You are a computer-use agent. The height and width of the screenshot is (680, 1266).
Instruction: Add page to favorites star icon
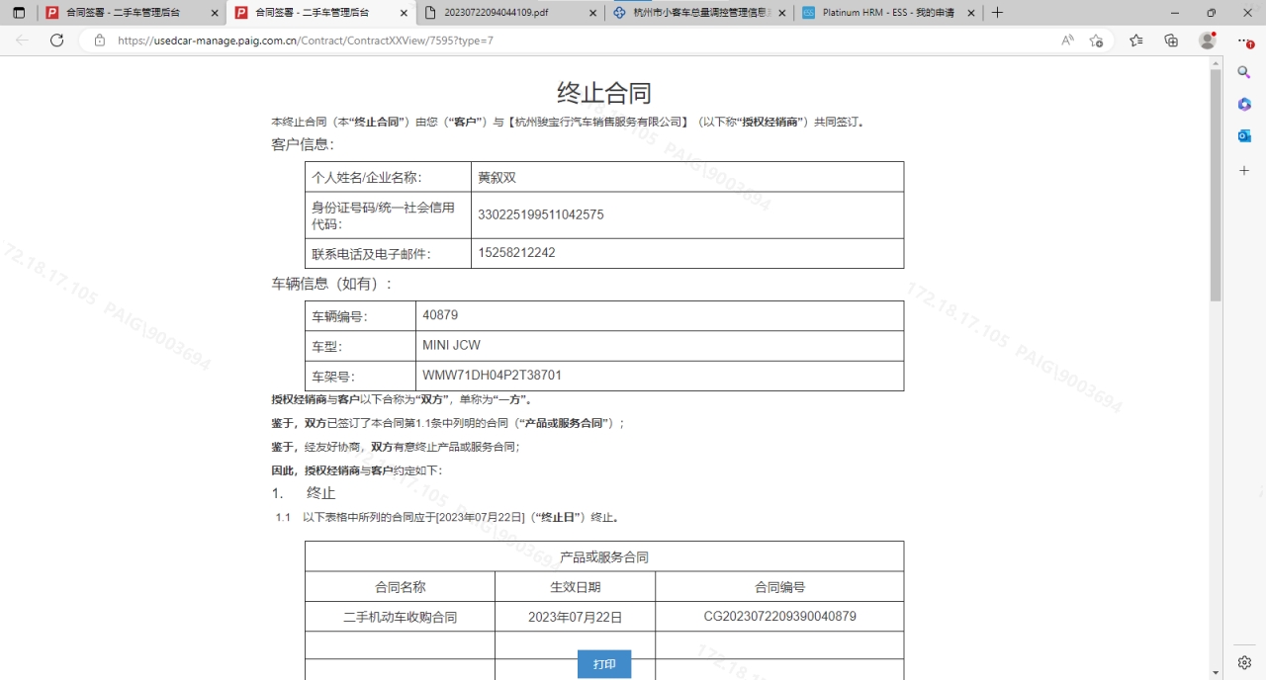pyautogui.click(x=1096, y=41)
